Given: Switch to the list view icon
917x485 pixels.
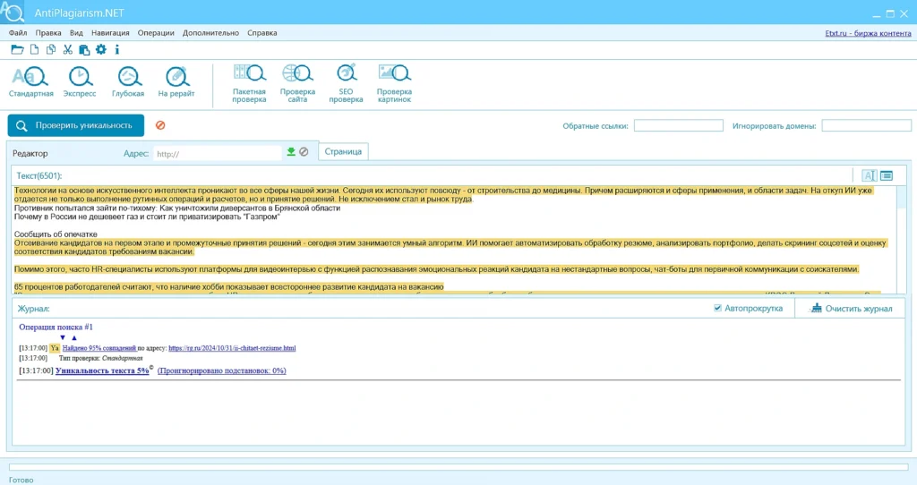Looking at the screenshot, I should tap(887, 175).
